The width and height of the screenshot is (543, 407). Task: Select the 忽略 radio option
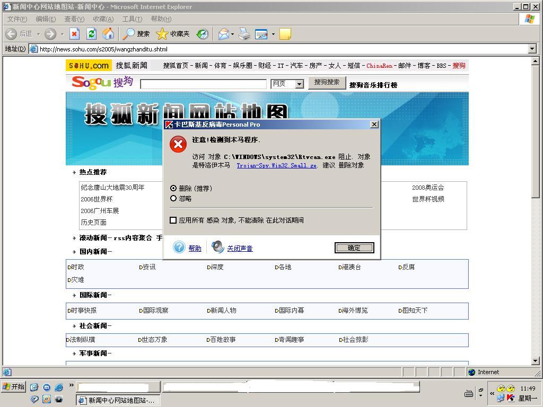pos(173,198)
